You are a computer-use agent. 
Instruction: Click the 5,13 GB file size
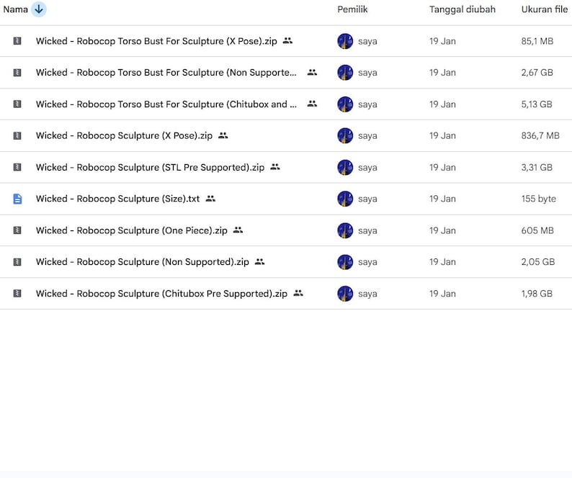(x=537, y=104)
